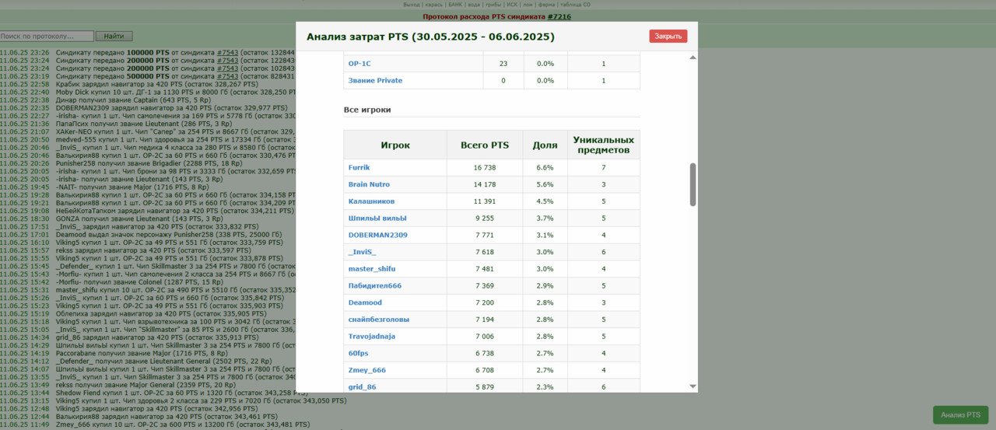Select Furrik's total 16 738 cell

(485, 167)
